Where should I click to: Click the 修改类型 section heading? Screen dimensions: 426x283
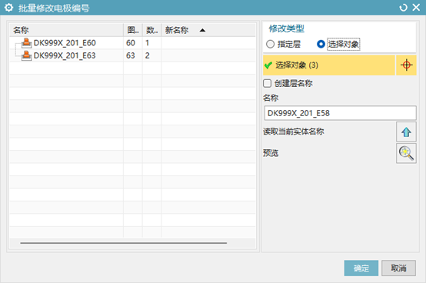coord(287,28)
